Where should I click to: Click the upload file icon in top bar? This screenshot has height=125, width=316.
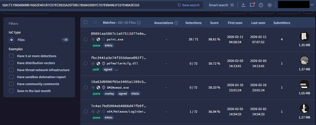coord(243,5)
